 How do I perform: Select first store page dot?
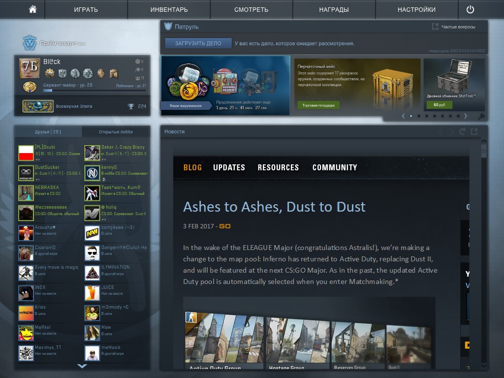[411, 116]
